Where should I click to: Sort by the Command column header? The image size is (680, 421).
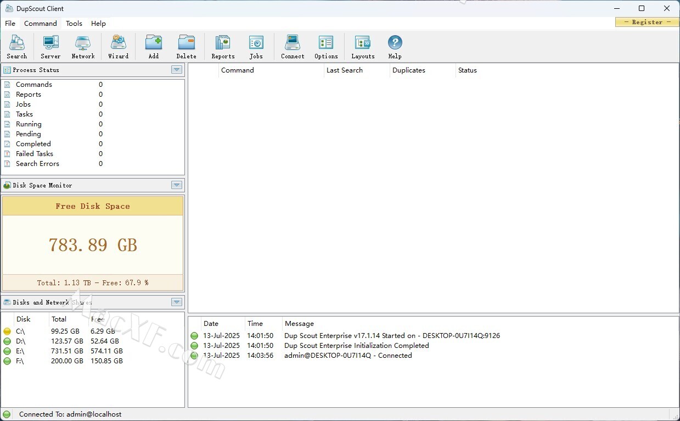coord(271,70)
